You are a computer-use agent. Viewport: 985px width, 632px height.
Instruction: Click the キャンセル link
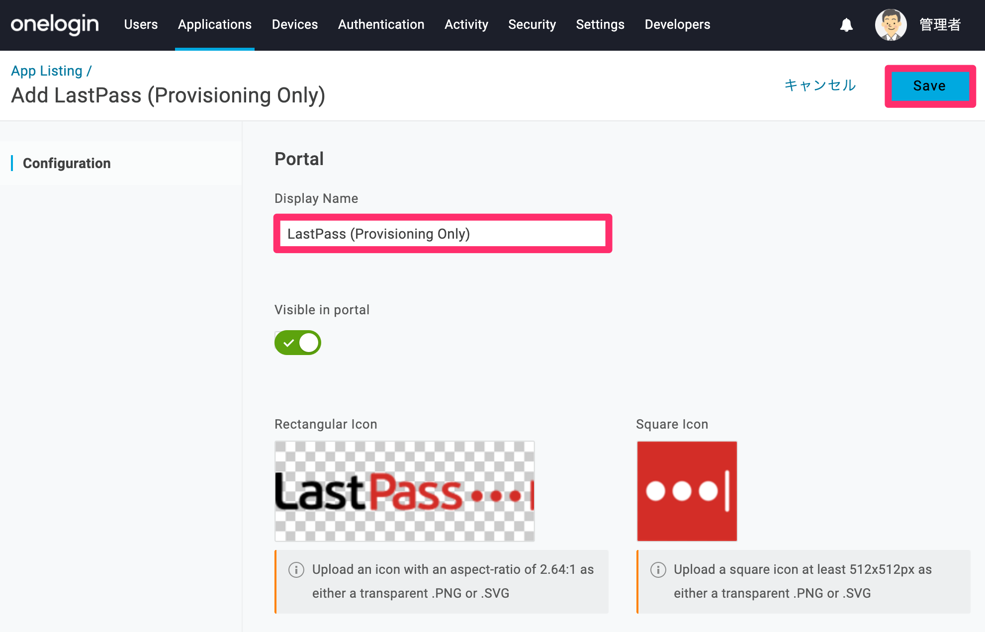(x=820, y=86)
